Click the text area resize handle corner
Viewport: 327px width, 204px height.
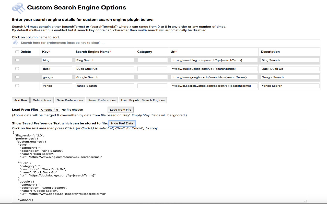click(305, 201)
